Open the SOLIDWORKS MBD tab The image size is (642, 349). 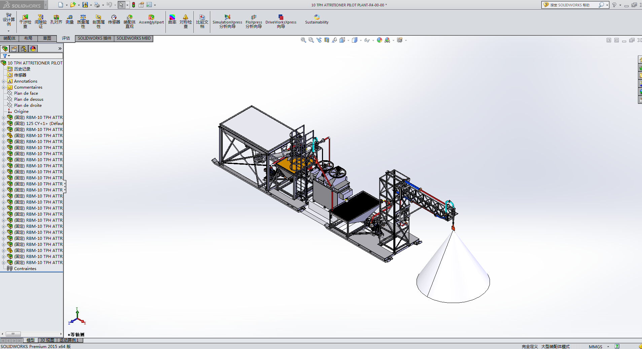click(134, 38)
